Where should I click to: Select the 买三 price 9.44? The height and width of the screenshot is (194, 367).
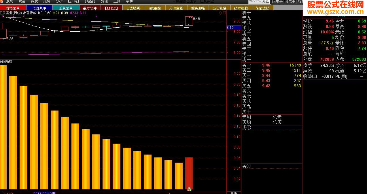(x=266, y=76)
